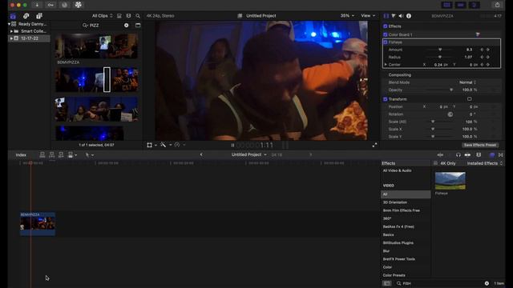Show the Color inspector triangle icon
The height and width of the screenshot is (288, 513).
[x=394, y=16]
